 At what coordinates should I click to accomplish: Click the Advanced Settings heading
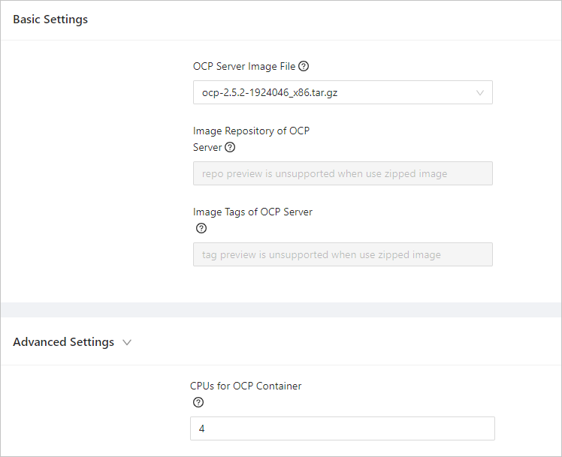64,342
